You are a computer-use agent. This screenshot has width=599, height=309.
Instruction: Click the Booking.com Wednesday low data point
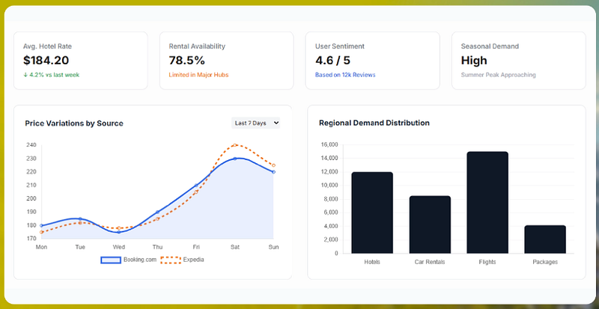118,232
